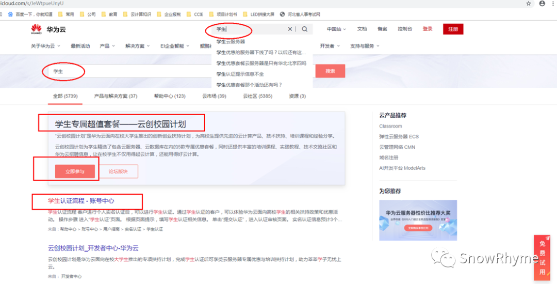Image resolution: width=557 pixels, height=284 pixels.
Task: Click 帮助中心 in the result breadcrumb
Action: [69, 229]
